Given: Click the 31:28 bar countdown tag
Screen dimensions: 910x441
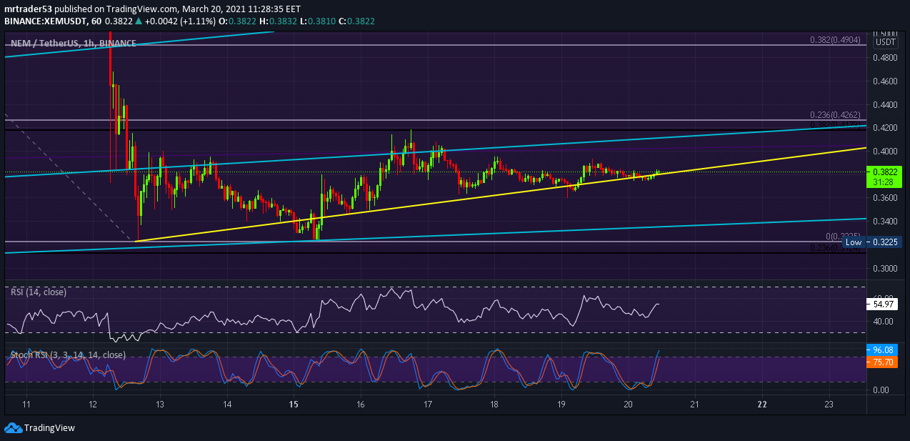Looking at the screenshot, I should pyautogui.click(x=884, y=183).
